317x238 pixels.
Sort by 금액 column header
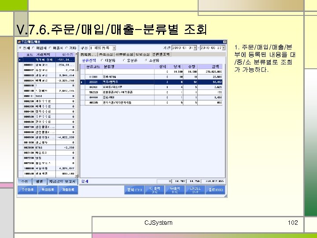(210, 67)
